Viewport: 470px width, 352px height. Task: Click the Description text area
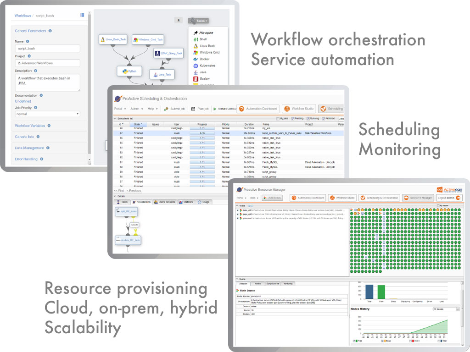click(47, 82)
